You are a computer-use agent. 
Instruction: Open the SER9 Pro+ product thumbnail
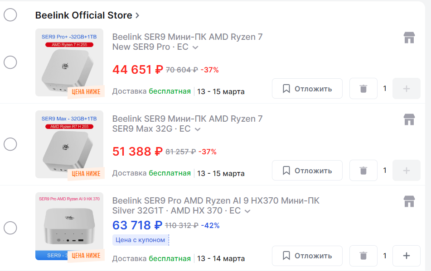tap(69, 62)
